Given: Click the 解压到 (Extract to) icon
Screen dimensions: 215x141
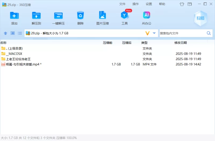Looking at the screenshot, I should coord(36,15).
